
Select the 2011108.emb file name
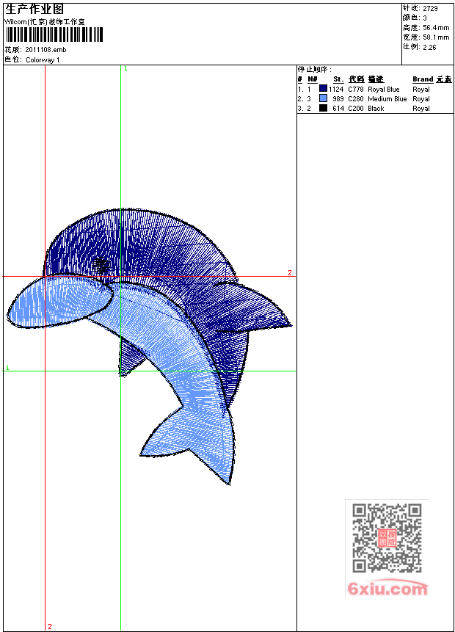45,50
